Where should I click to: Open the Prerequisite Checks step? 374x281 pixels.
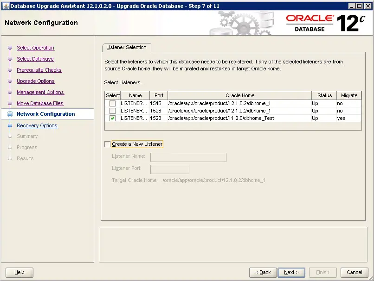pos(39,70)
